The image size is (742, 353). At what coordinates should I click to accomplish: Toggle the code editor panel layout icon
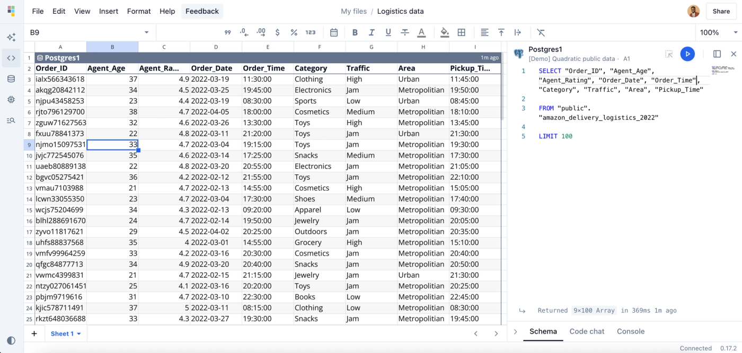coord(717,54)
